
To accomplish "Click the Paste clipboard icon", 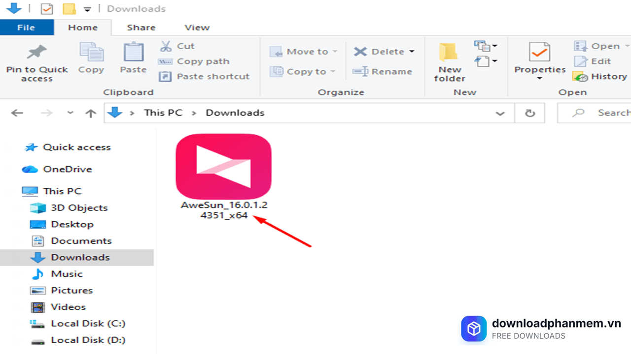I will coord(133,53).
